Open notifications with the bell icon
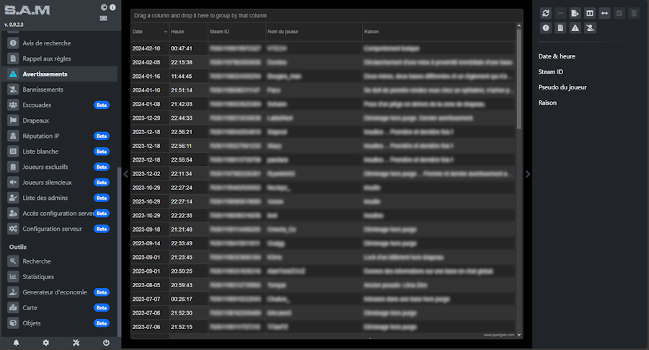 [x=16, y=343]
